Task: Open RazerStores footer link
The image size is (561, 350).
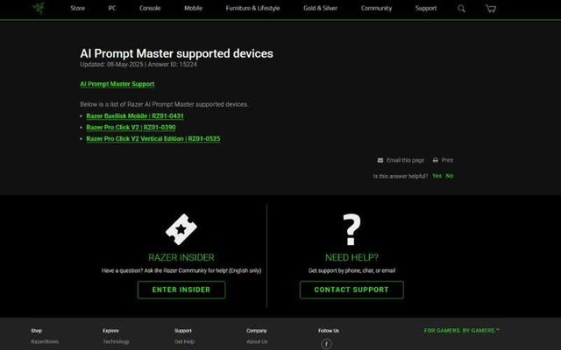Action: pyautogui.click(x=45, y=342)
